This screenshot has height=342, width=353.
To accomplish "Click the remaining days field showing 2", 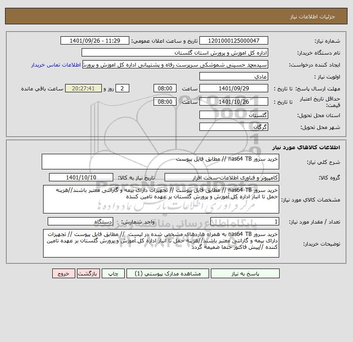I will coord(122,89).
